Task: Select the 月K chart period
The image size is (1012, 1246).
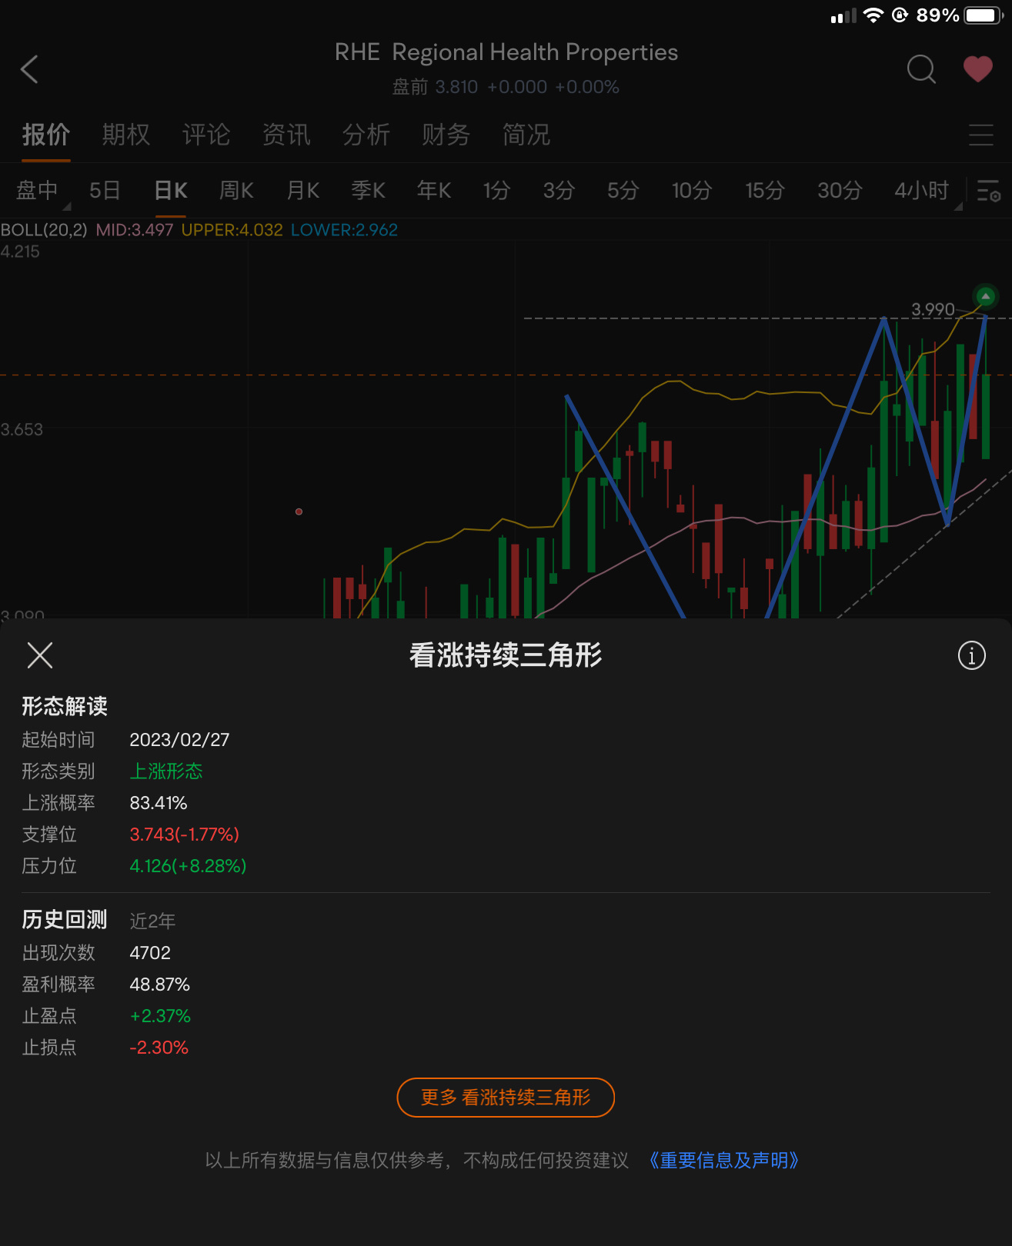Action: pos(302,190)
